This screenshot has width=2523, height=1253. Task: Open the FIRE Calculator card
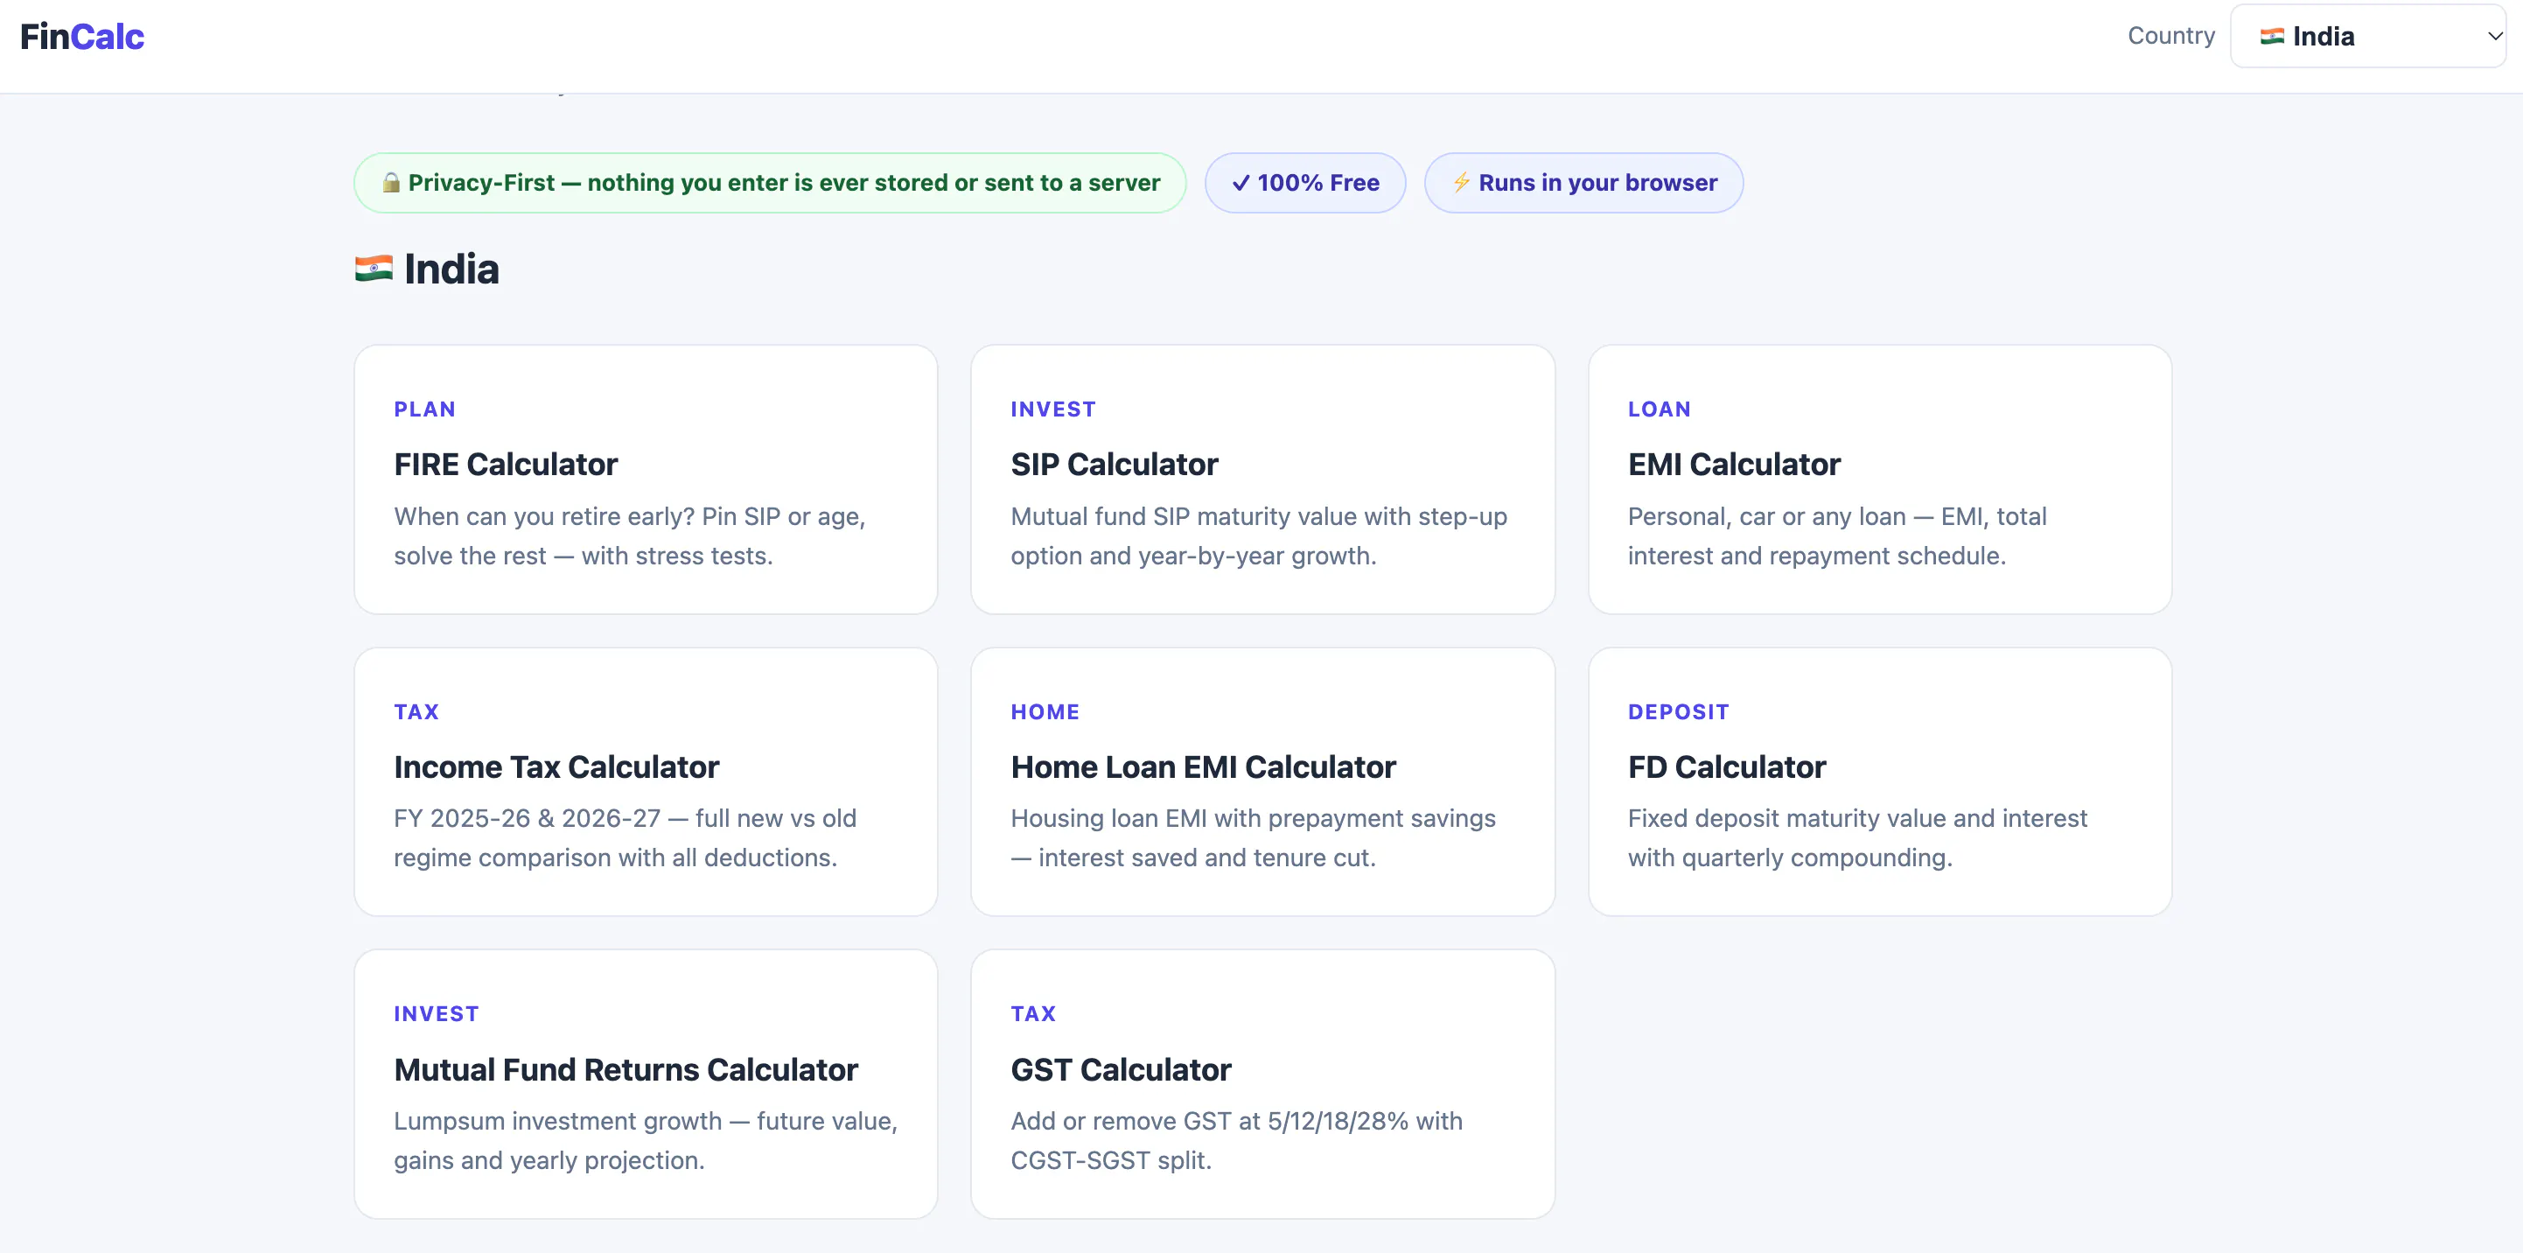(x=646, y=479)
